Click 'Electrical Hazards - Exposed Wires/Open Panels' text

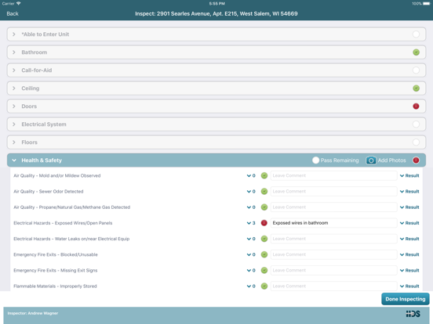(x=63, y=223)
